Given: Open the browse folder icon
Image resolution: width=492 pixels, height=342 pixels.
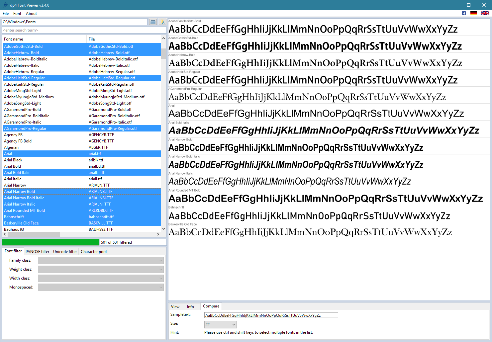Looking at the screenshot, I should tap(153, 22).
